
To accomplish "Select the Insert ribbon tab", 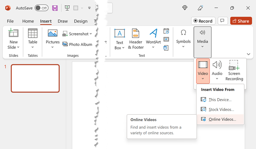I will click(x=46, y=21).
